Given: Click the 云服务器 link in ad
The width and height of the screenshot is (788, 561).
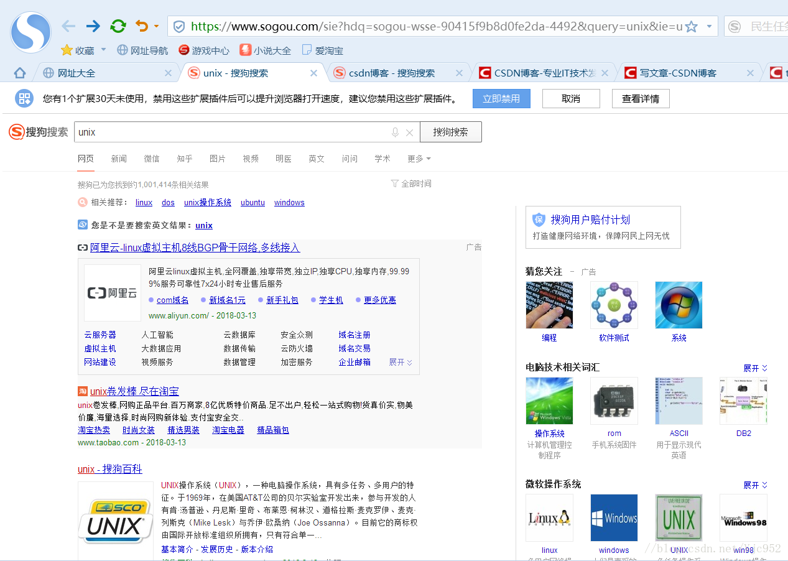Looking at the screenshot, I should tap(100, 335).
